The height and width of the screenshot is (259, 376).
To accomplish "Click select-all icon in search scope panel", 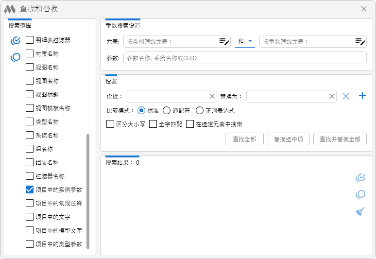I will tap(16, 40).
